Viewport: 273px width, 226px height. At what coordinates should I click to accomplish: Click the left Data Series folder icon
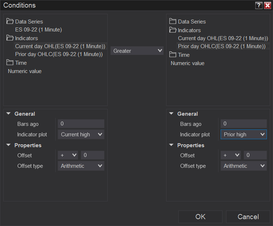click(10, 22)
